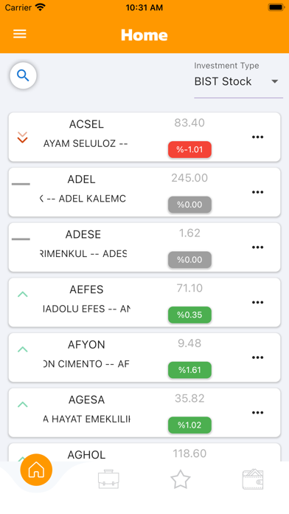Screen dimensions: 289x514
Task: Open three-dot menu for AEFES
Action: coord(257,302)
